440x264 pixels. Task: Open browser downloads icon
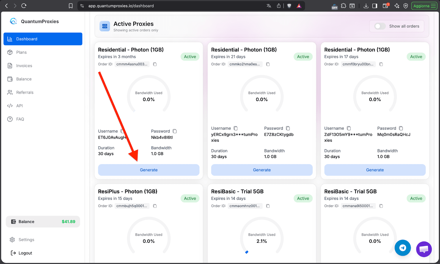pyautogui.click(x=366, y=6)
